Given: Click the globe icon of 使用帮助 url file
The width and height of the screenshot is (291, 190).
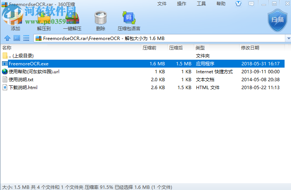Looking at the screenshot, I should pyautogui.click(x=5, y=72).
